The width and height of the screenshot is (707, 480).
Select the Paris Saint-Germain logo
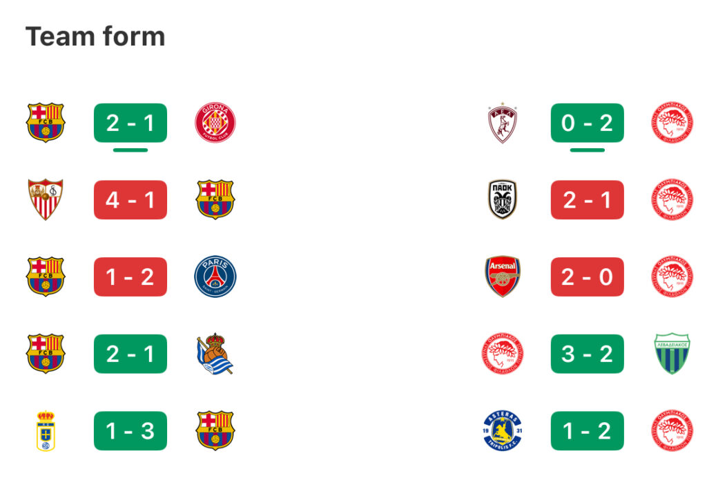point(215,277)
